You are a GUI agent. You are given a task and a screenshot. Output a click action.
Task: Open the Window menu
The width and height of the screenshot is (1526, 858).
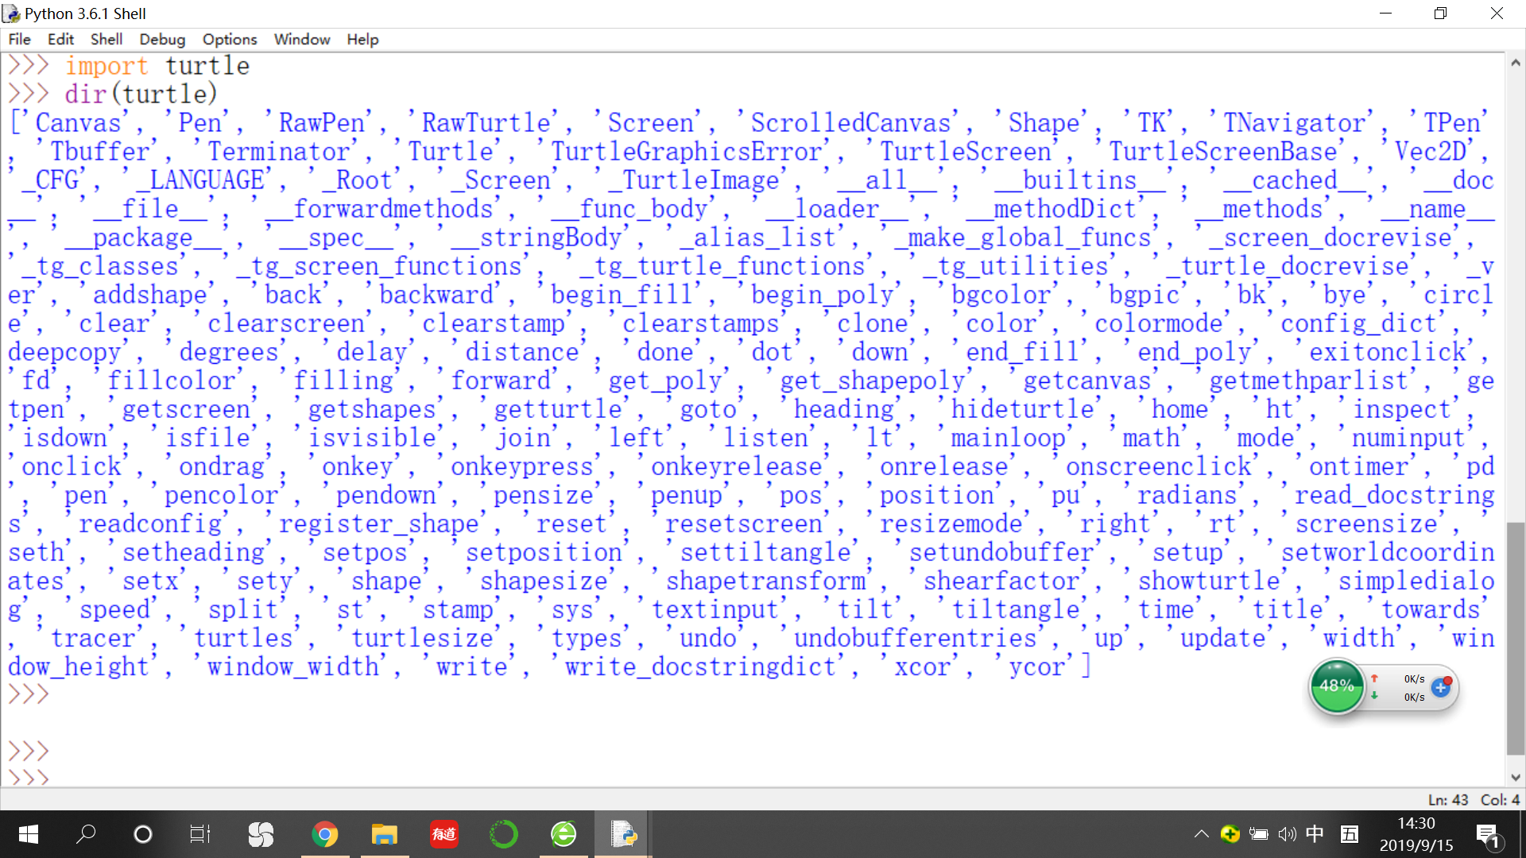(x=302, y=39)
